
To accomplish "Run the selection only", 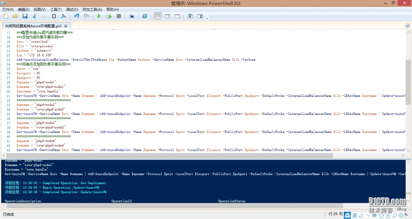I will [109, 16].
